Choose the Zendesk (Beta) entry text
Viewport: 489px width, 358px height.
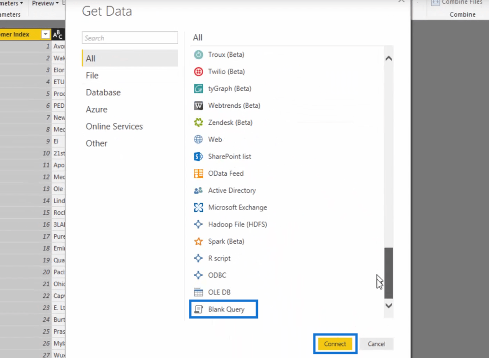(231, 123)
